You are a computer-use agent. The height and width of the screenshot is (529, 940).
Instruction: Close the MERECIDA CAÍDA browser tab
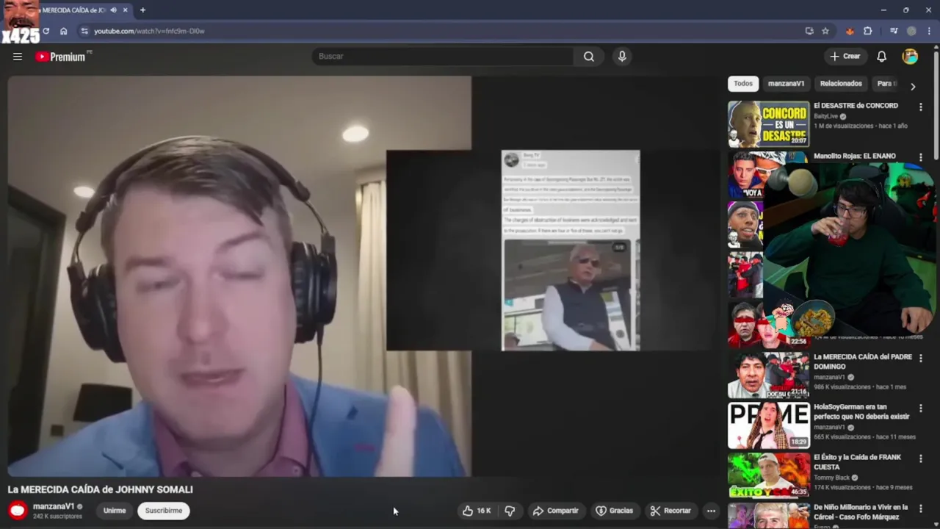[126, 10]
